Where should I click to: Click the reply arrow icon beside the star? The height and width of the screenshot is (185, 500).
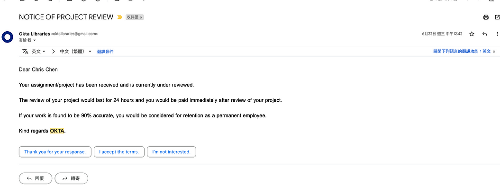tap(485, 34)
